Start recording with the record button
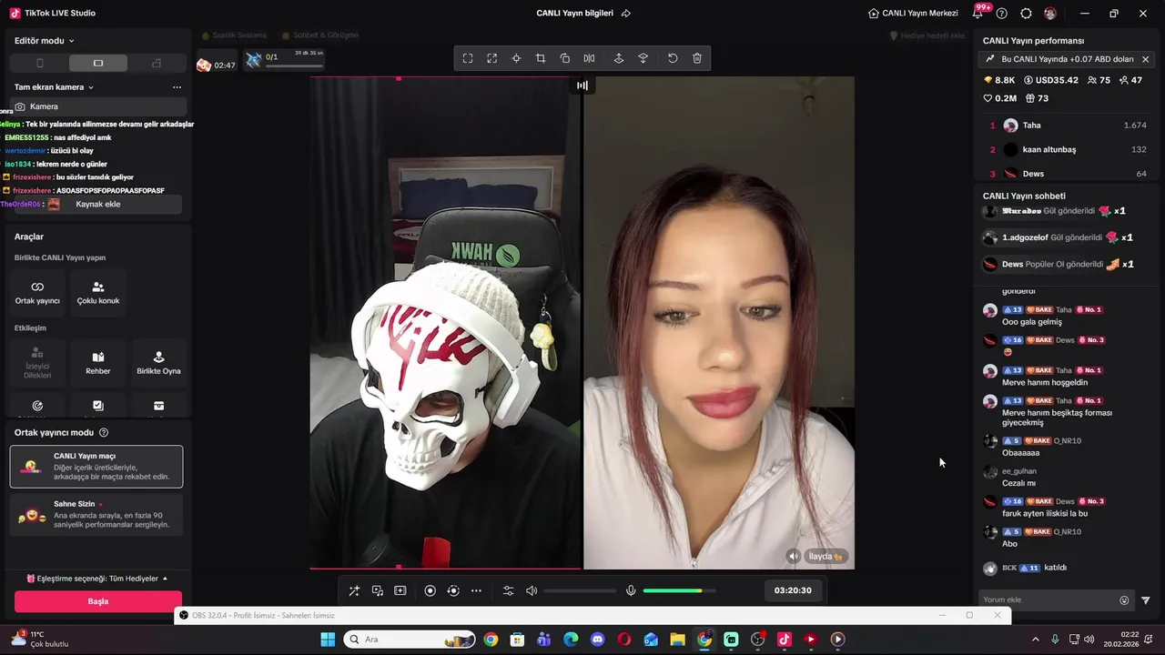Screen dimensions: 1165x655 (x=431, y=590)
